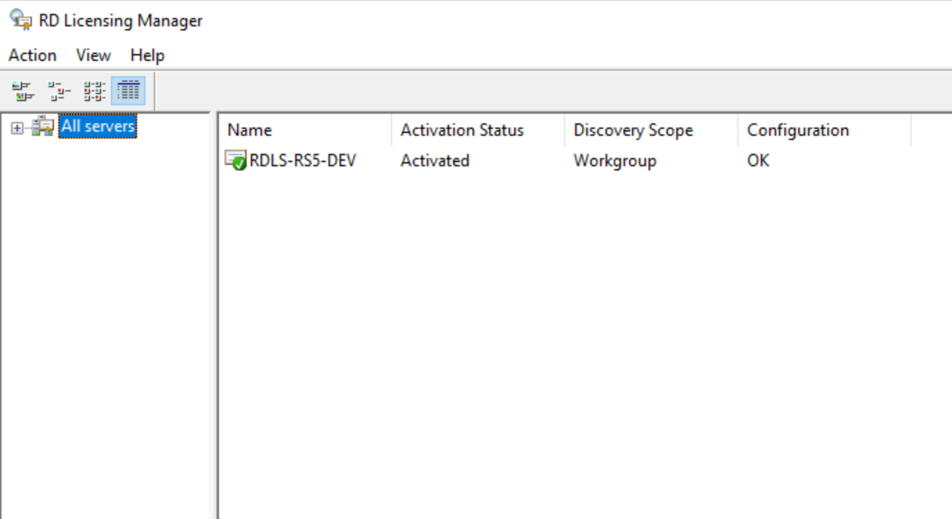Click the RDLS-RS5-DEV activated server icon

pos(236,161)
